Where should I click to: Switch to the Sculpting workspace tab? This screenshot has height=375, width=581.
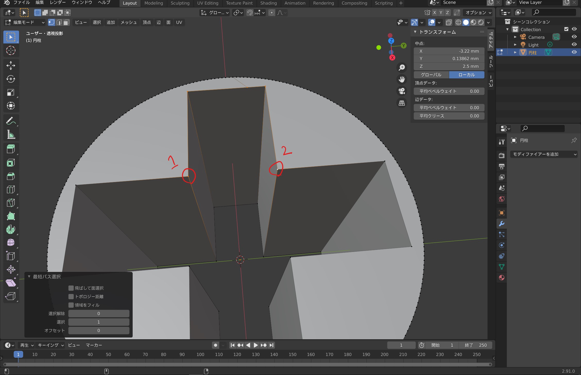point(180,3)
